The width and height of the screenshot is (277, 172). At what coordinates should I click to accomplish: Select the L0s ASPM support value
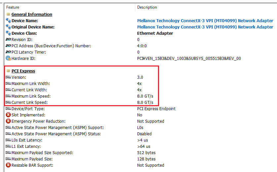140,127
